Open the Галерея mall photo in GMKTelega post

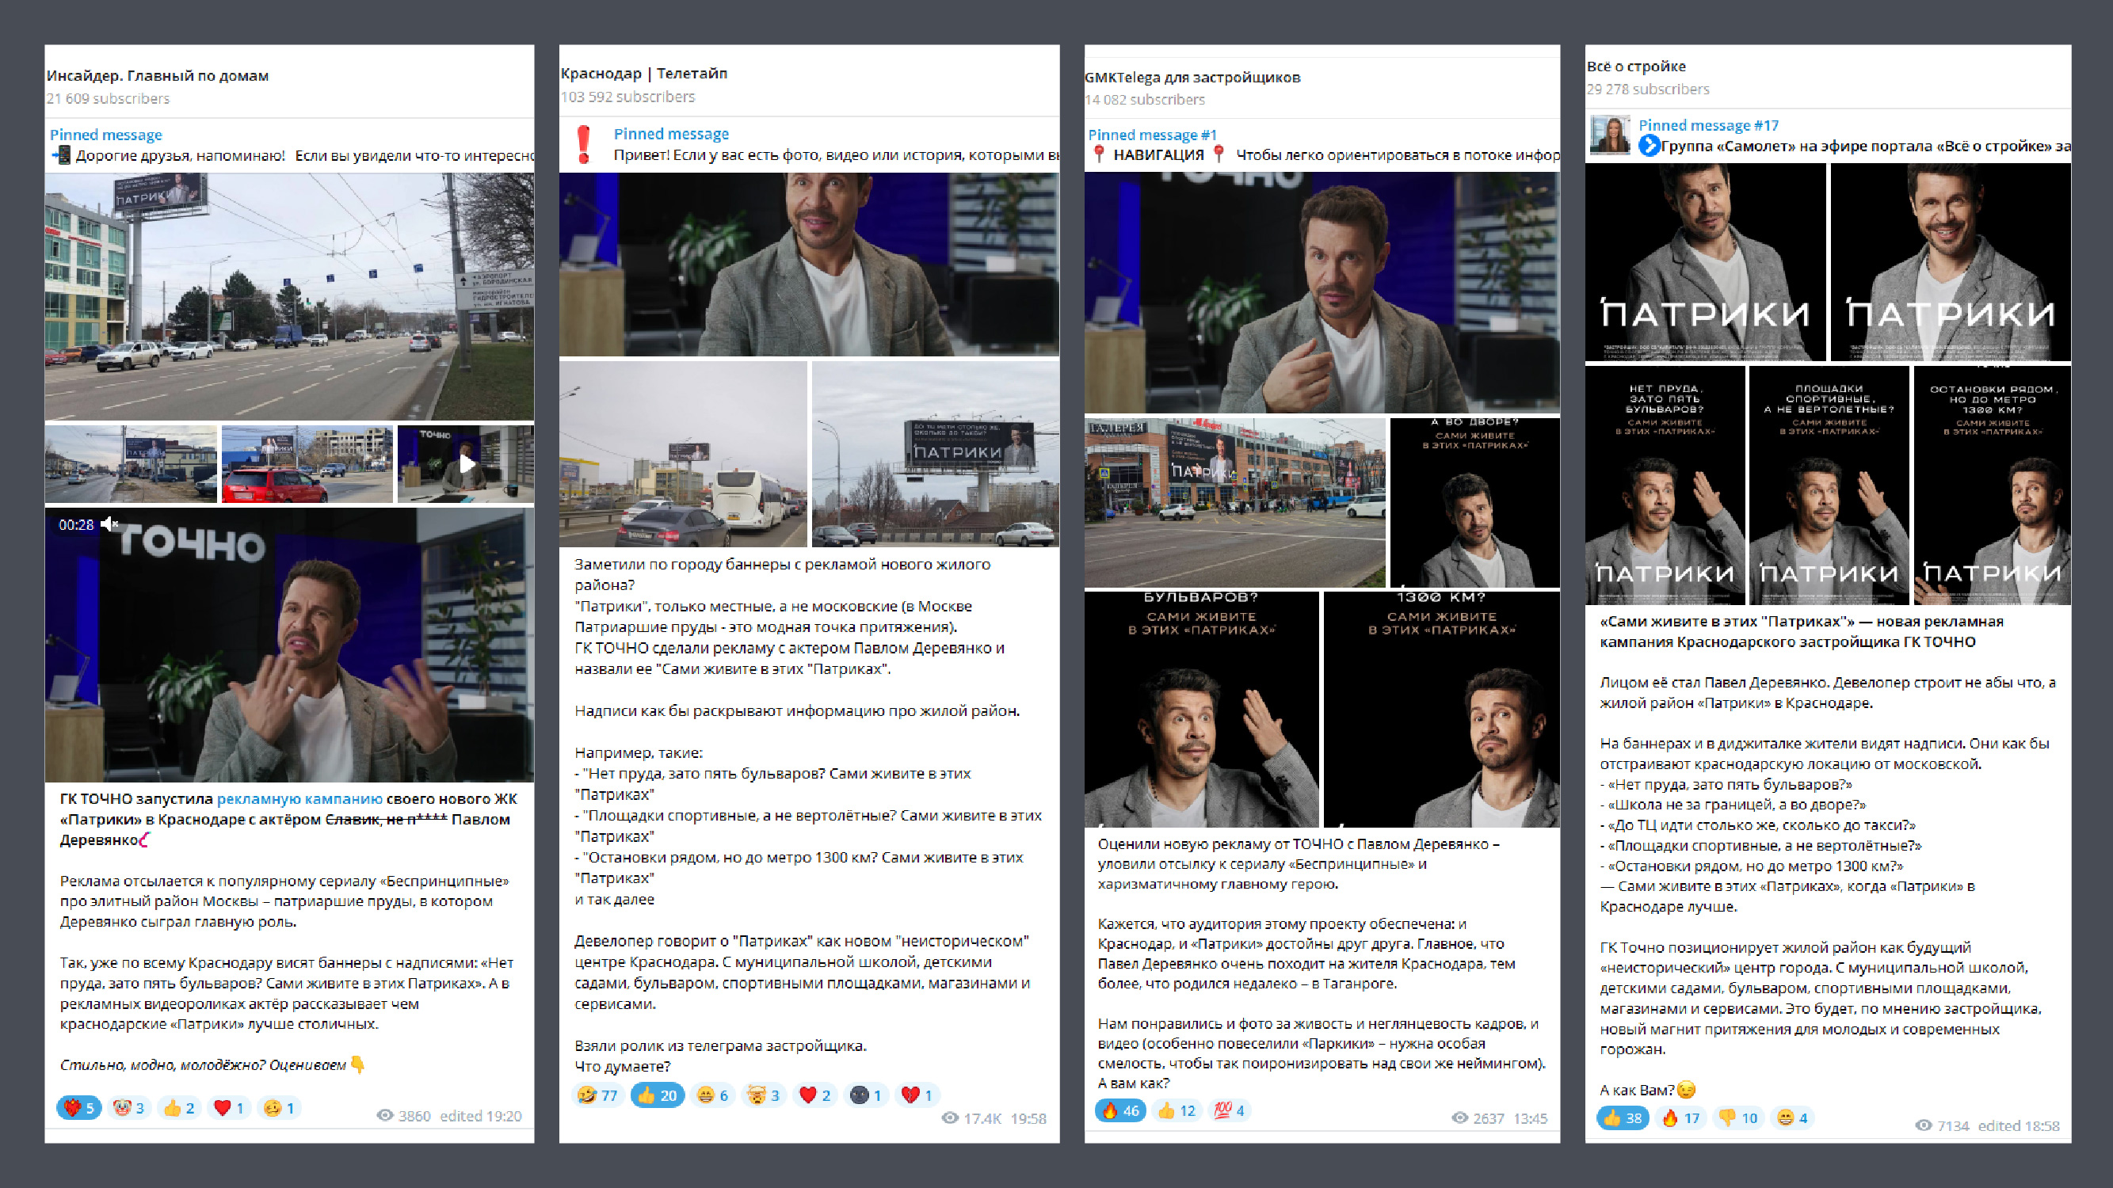(1234, 503)
